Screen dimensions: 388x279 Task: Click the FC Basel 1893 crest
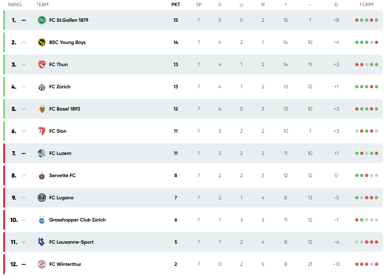[x=41, y=109]
